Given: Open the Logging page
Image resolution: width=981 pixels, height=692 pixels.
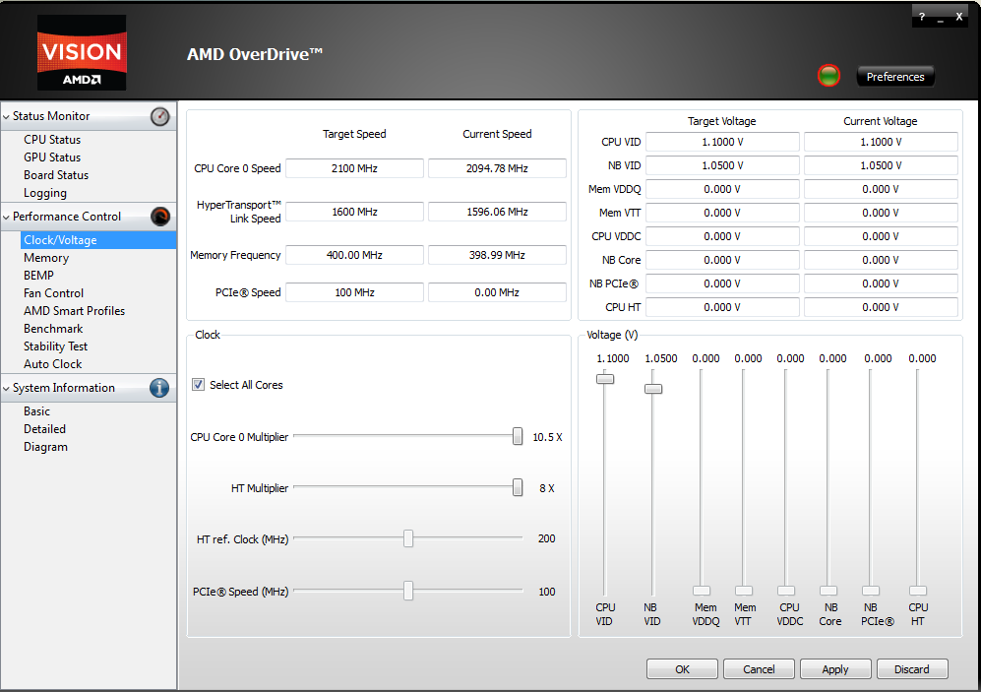Looking at the screenshot, I should tap(45, 193).
